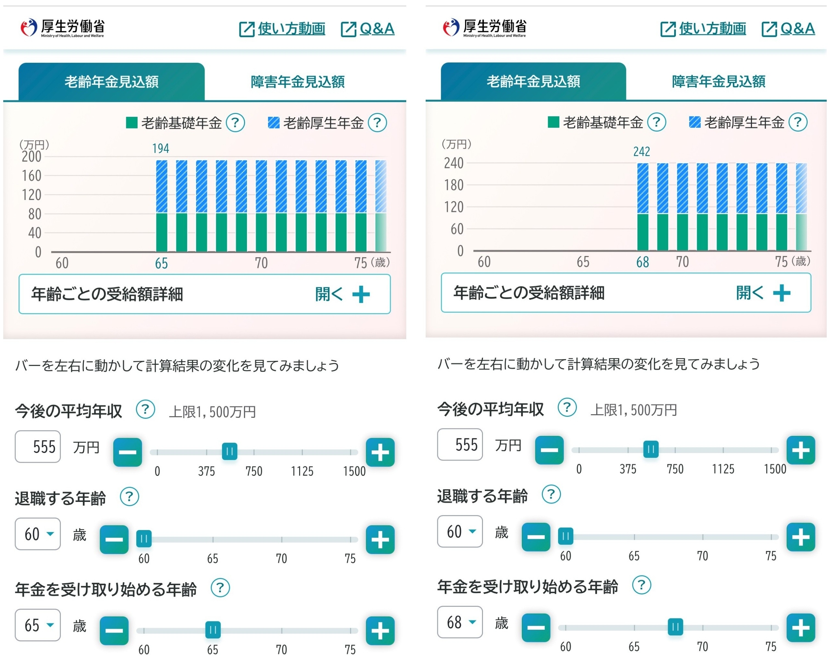The height and width of the screenshot is (665, 829).
Task: Open help for 年金を受け取り始める年齢, right panel
Action: coord(642,585)
